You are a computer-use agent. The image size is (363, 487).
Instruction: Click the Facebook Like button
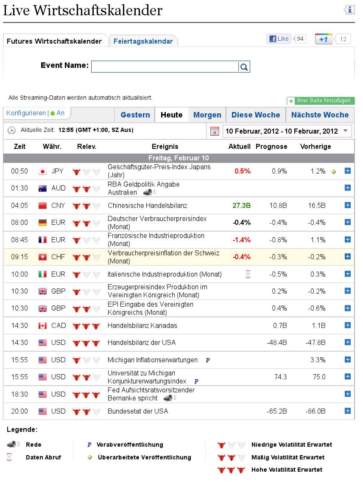click(279, 39)
